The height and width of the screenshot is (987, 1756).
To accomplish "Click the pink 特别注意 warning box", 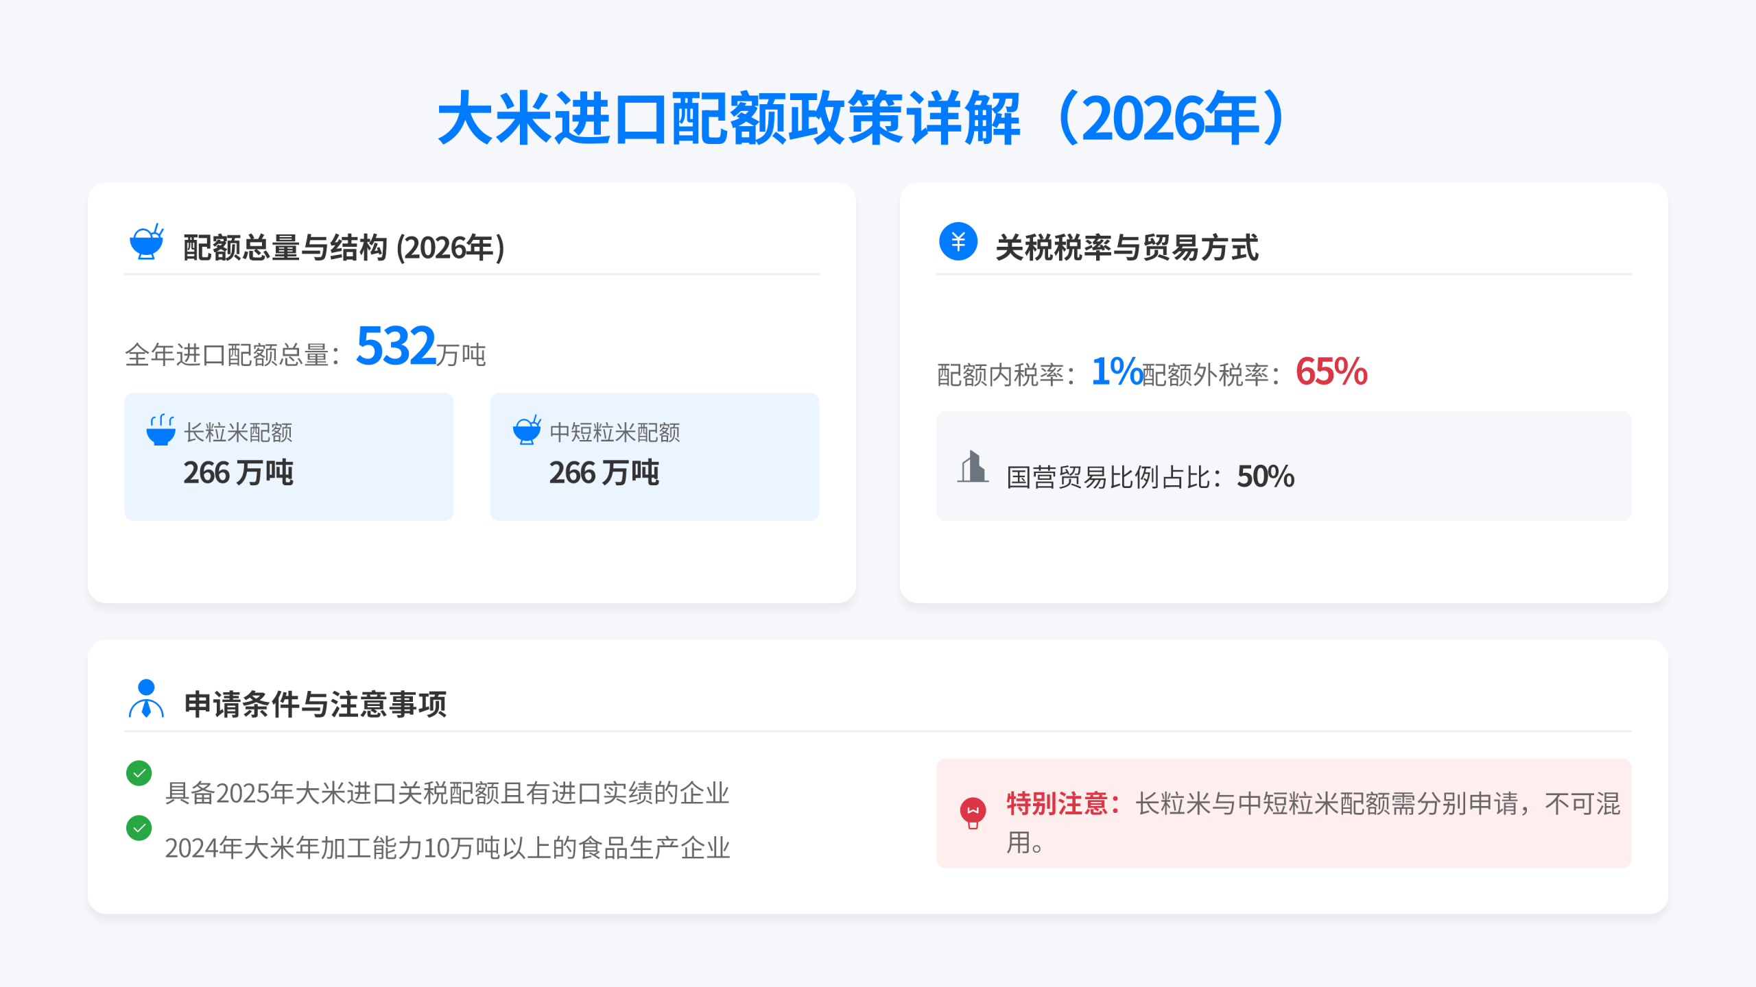I will point(1283,813).
